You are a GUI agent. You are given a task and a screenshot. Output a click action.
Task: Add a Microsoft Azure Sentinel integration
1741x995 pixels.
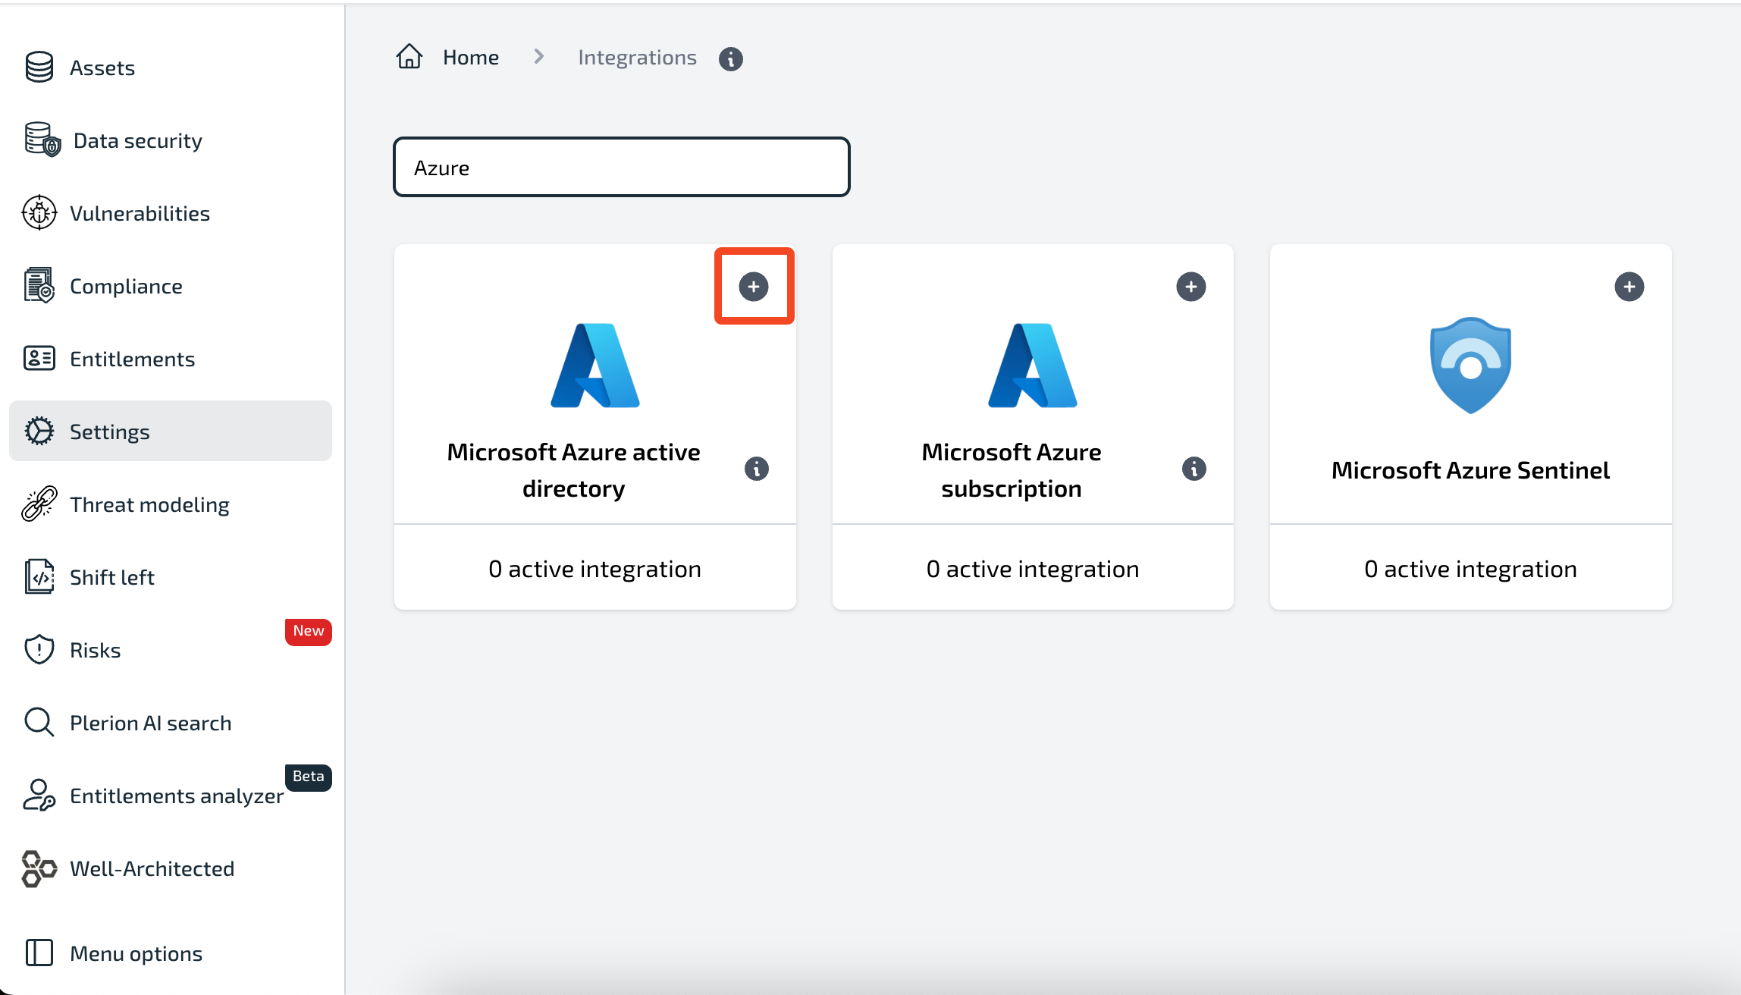[1630, 287]
